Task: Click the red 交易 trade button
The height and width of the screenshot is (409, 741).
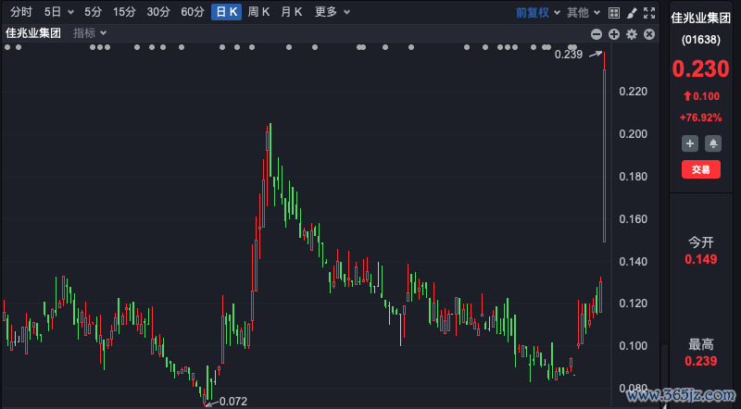Action: pyautogui.click(x=701, y=169)
